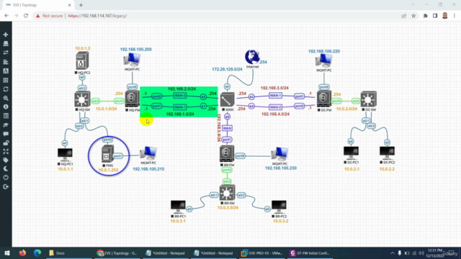Select the DC-PC2 desktop node

(387, 153)
